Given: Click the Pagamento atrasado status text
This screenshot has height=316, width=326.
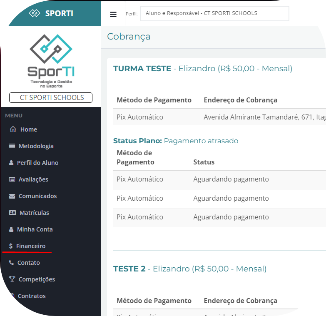Looking at the screenshot, I should (x=201, y=141).
